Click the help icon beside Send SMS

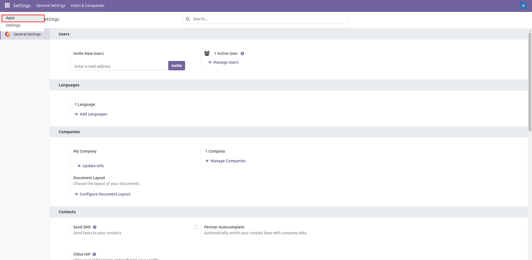click(x=94, y=227)
